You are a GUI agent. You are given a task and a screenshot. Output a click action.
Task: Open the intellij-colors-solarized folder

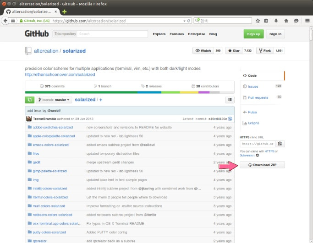50,189
